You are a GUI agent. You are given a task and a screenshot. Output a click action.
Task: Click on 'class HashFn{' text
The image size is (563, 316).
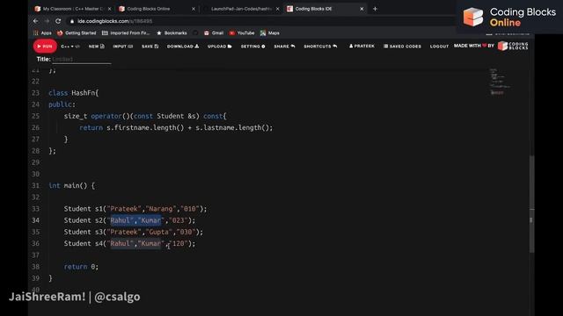click(x=74, y=93)
